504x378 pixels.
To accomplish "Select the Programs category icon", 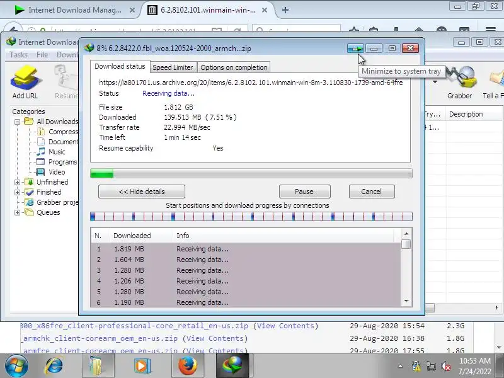I will click(x=40, y=162).
